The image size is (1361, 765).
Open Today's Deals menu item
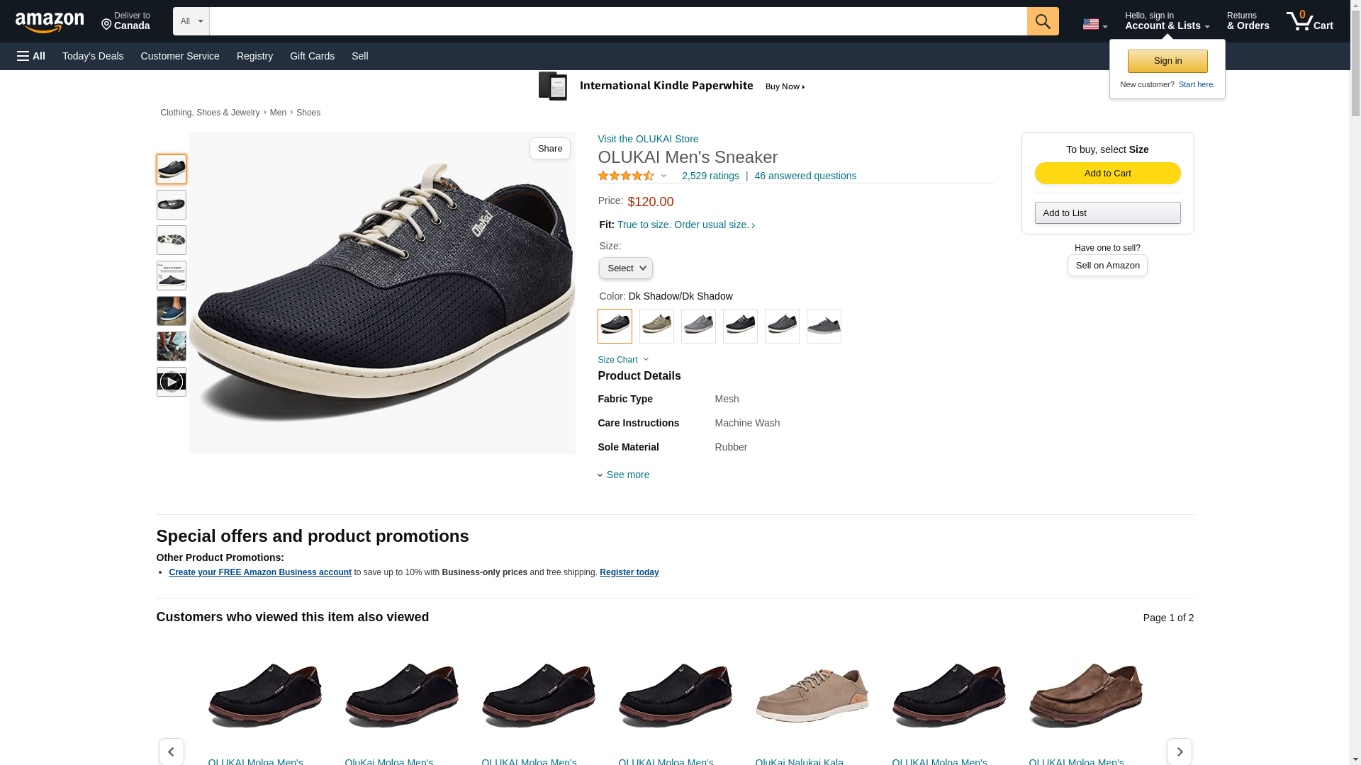coord(93,56)
